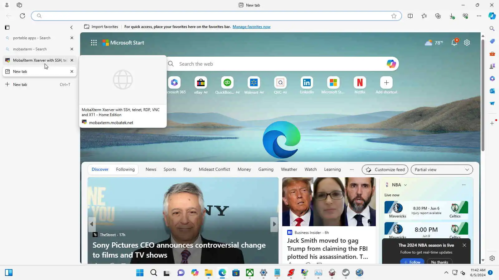499x280 pixels.
Task: Advance carousel to the next story
Action: (x=274, y=224)
